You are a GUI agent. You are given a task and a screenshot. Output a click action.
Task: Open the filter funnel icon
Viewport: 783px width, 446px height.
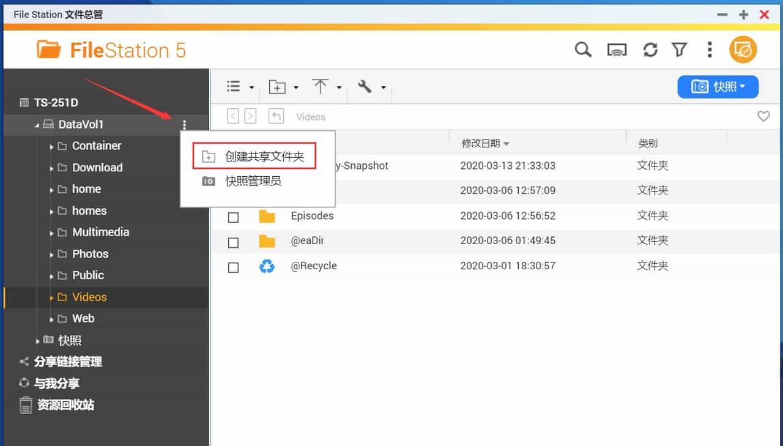click(x=680, y=50)
